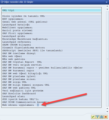Pick 'Genel web adresi (URL şablonu)'
This screenshot has height=120, width=109.
(51, 22)
